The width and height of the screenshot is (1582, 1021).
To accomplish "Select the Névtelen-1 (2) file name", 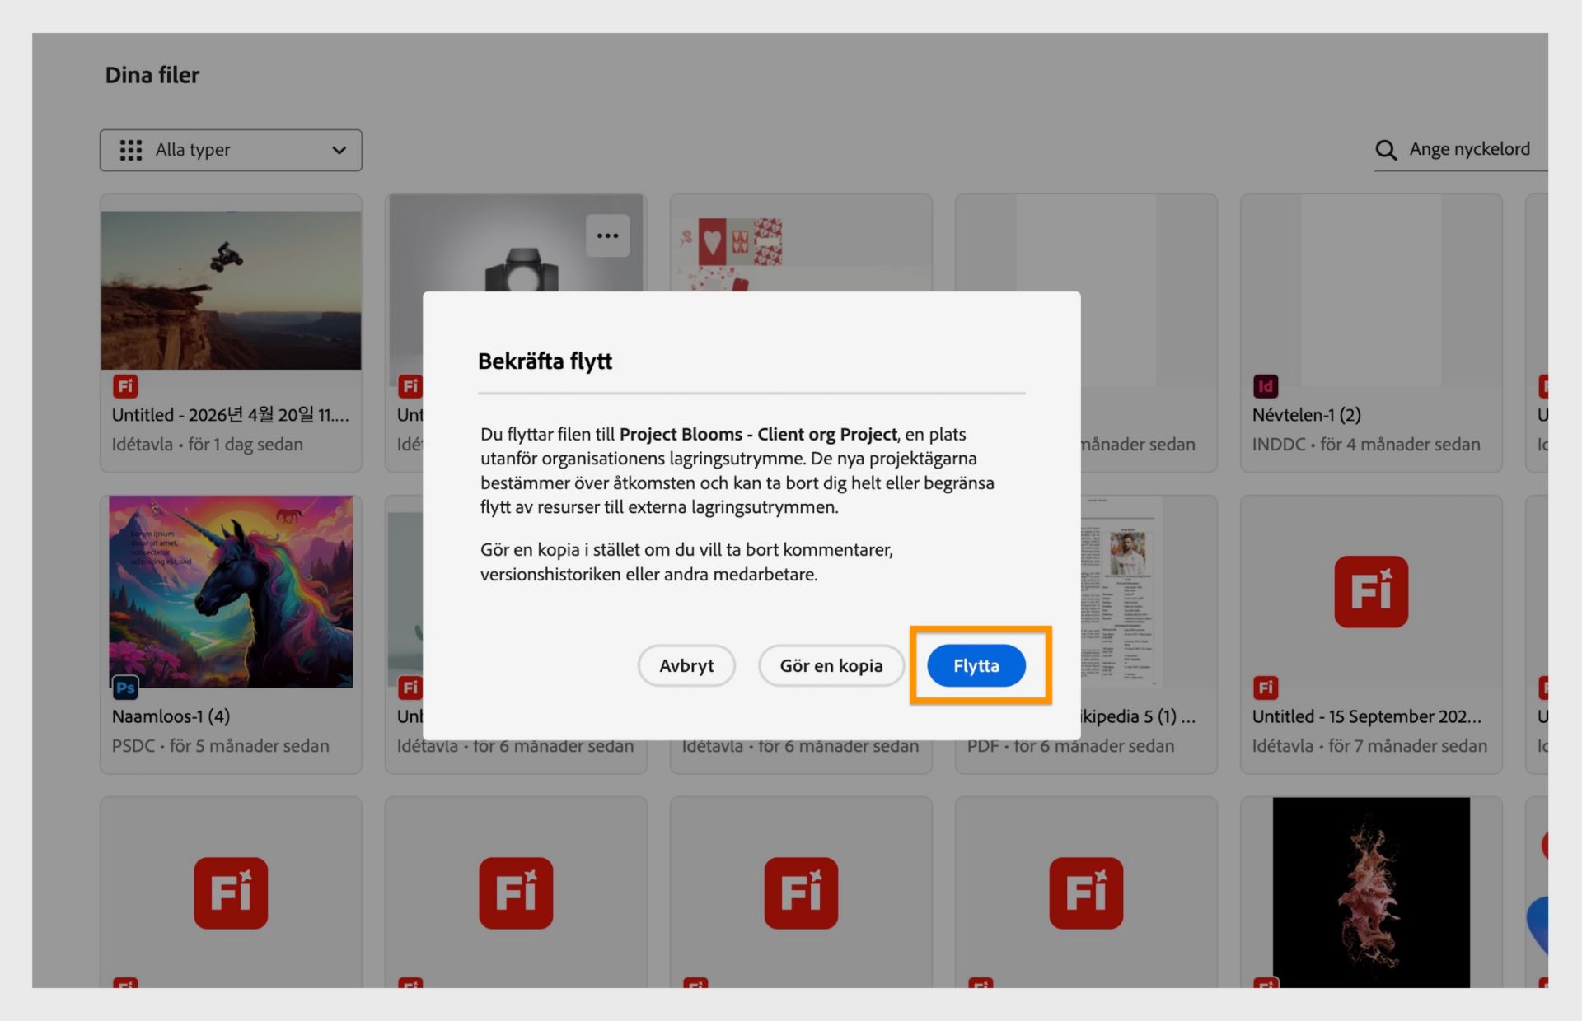I will (x=1307, y=415).
